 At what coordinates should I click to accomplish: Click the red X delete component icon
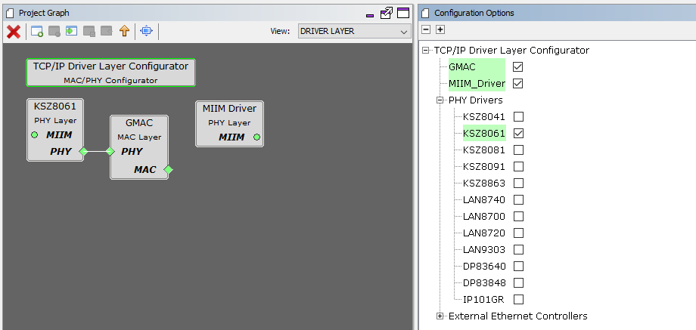14,32
